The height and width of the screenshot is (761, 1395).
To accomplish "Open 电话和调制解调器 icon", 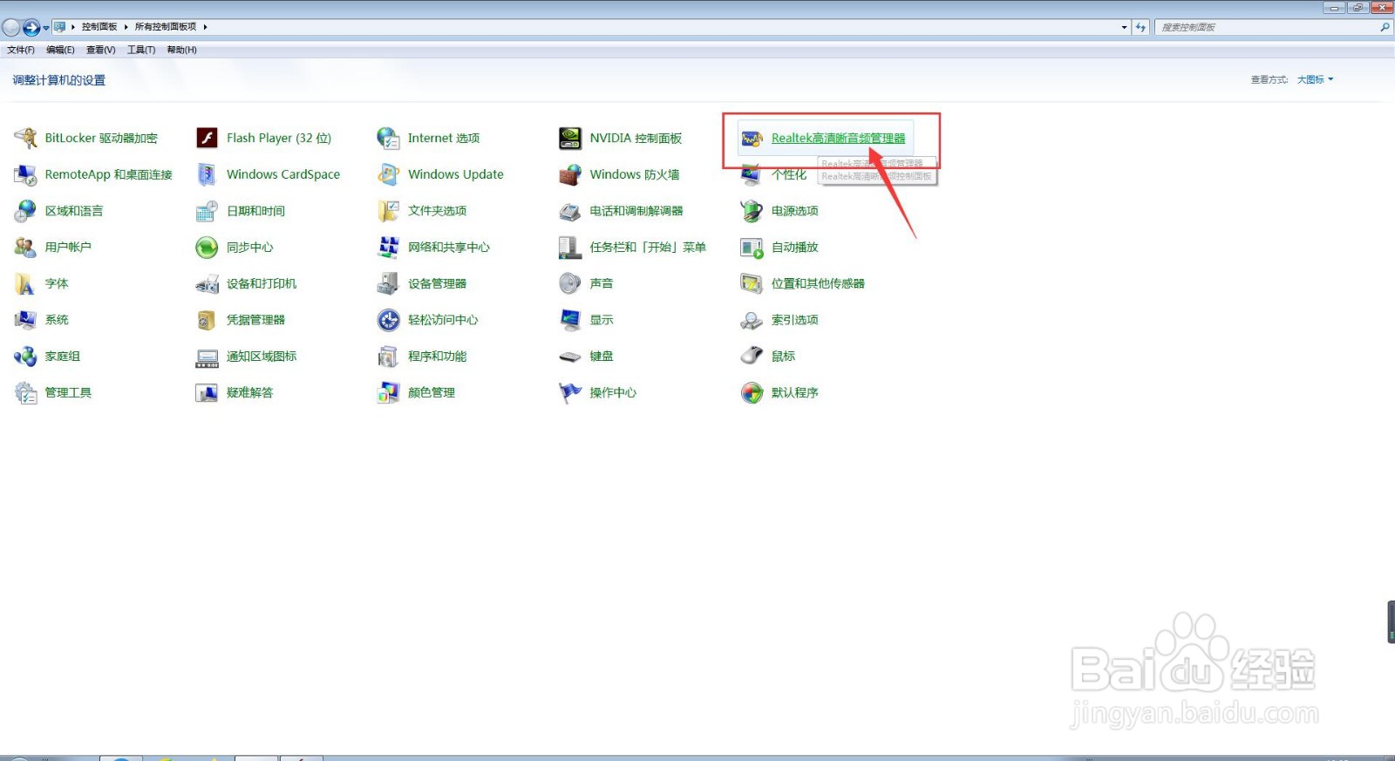I will point(570,211).
